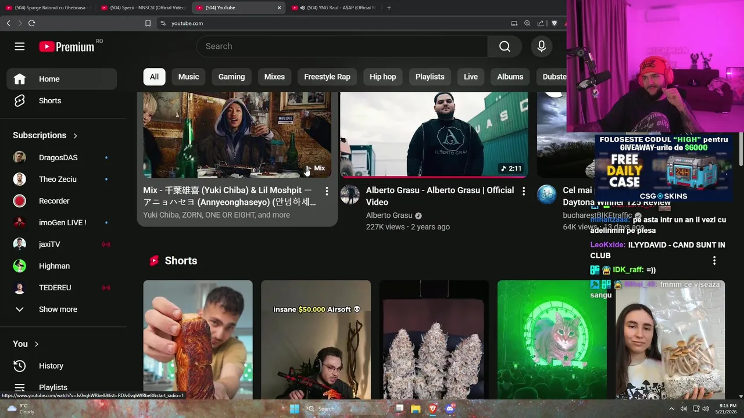Open the site settings icon before youtube.com
The image size is (744, 418).
pos(163,23)
